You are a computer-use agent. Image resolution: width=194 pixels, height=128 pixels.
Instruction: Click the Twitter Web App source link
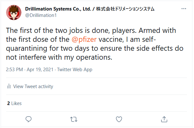(x=74, y=69)
